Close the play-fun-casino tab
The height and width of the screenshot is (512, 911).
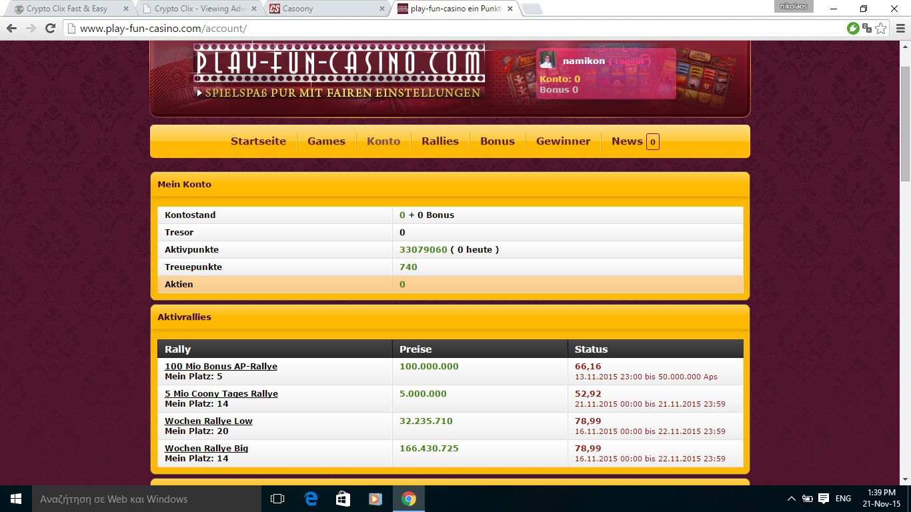point(510,9)
